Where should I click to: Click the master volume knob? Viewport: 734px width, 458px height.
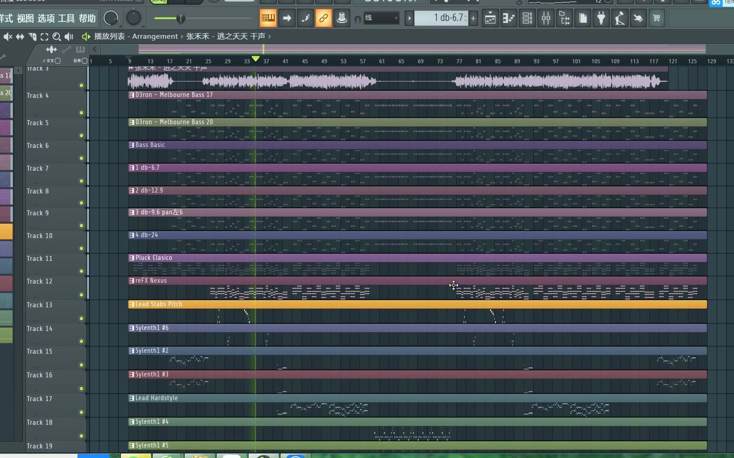tap(111, 18)
